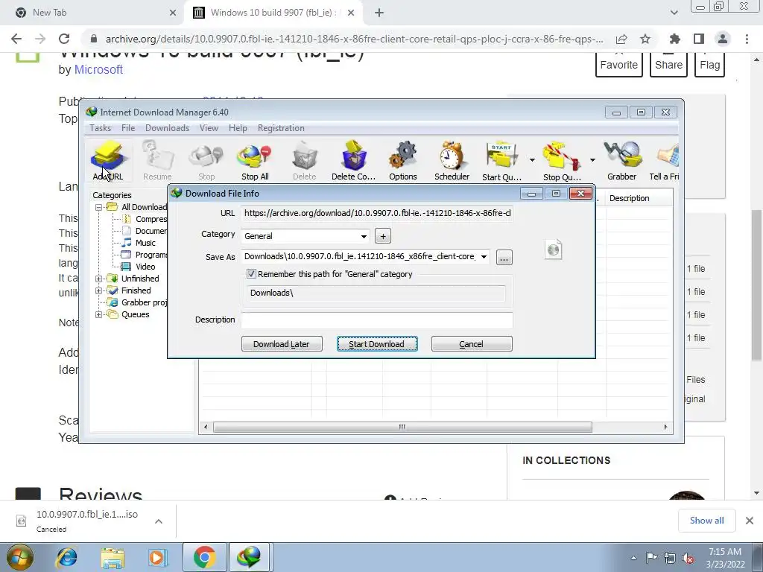Click the browse '...' button beside Save As
Viewport: 763px width, 572px height.
click(x=504, y=258)
